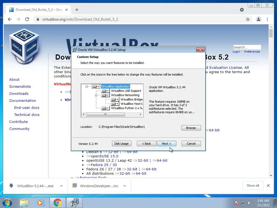
Task: Expand options for WindowsDeveloper iso download
Action: tap(124, 186)
